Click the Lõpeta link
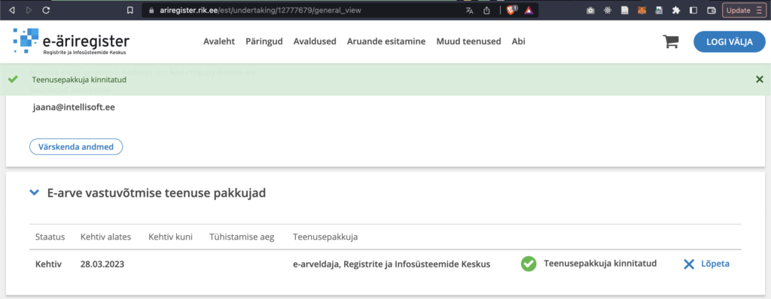The height and width of the screenshot is (299, 771). click(x=715, y=264)
